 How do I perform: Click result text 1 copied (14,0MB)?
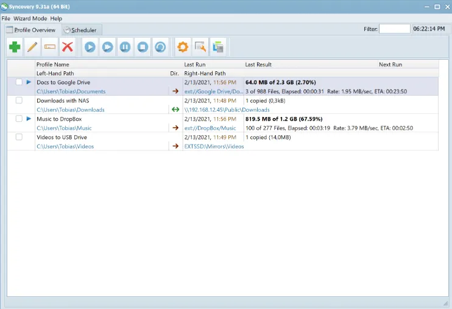tap(268, 137)
